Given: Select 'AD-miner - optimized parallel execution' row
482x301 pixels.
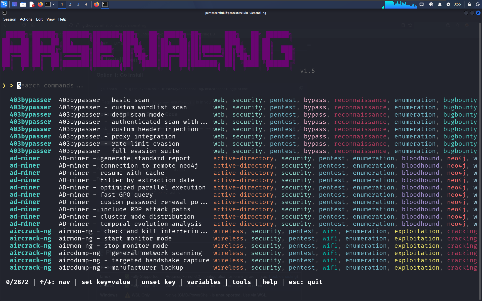Looking at the screenshot, I should click(243, 187).
